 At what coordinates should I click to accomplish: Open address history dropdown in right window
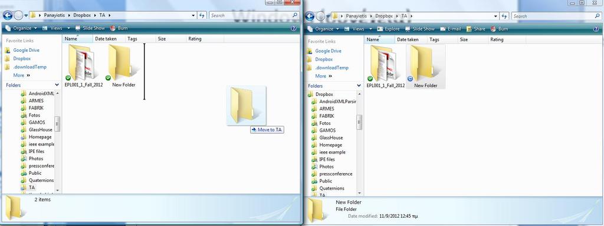[495, 16]
